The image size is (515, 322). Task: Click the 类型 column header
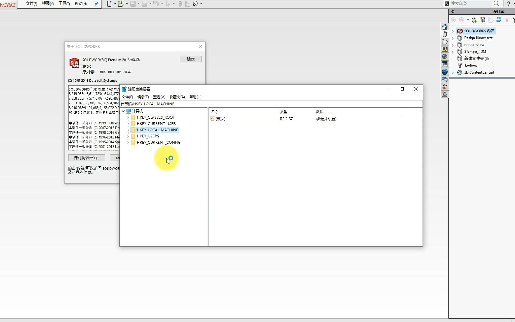296,112
